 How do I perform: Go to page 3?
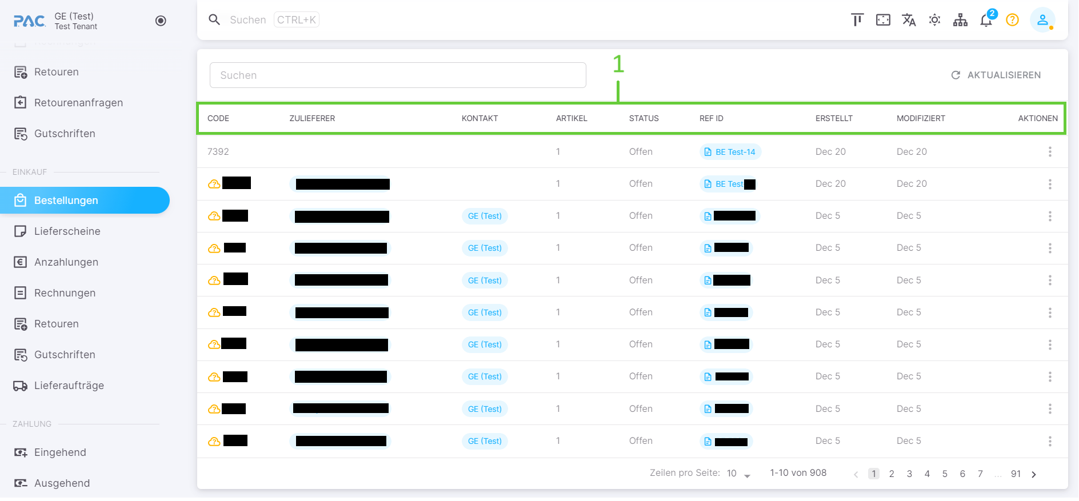click(909, 474)
